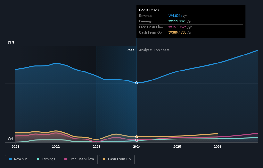The height and width of the screenshot is (168, 263).
Task: Click the 2024 x-axis label
Action: pos(137,147)
